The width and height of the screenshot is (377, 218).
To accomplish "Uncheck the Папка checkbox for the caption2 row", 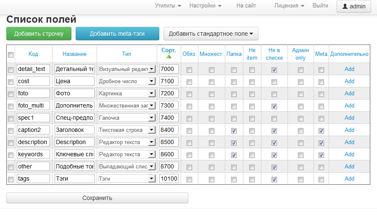I will pyautogui.click(x=234, y=131).
